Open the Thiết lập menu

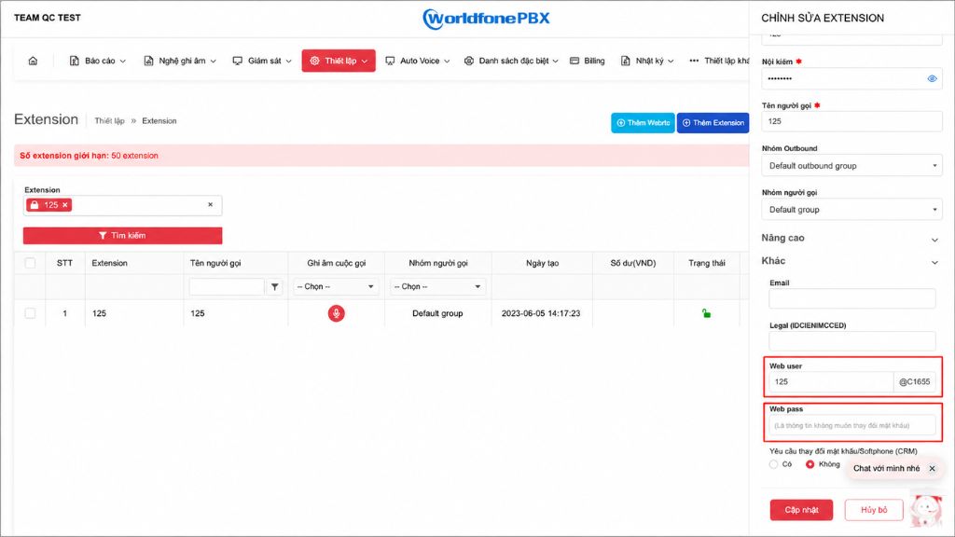[x=339, y=61]
